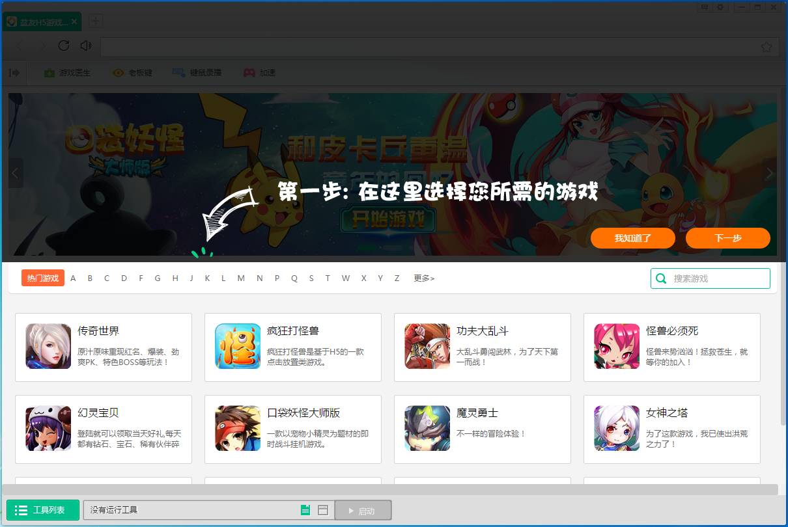
Task: Click the window layout icon beside the script icon
Action: click(323, 510)
